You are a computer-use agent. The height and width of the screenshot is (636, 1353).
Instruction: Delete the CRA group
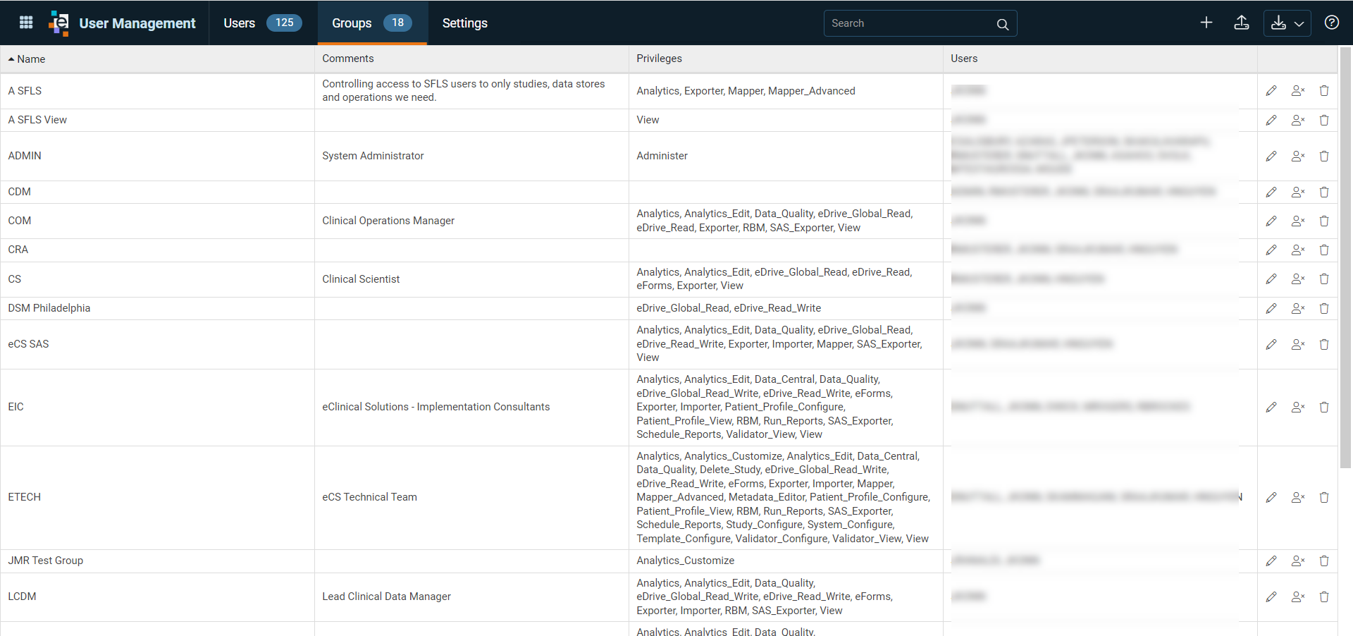click(1324, 250)
